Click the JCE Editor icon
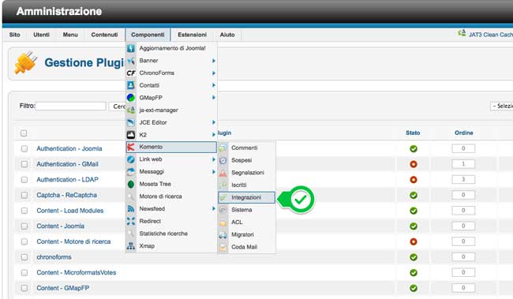The image size is (513, 299). (131, 122)
